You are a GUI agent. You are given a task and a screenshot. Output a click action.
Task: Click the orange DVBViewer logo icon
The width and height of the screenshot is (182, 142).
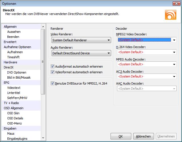tap(170, 15)
